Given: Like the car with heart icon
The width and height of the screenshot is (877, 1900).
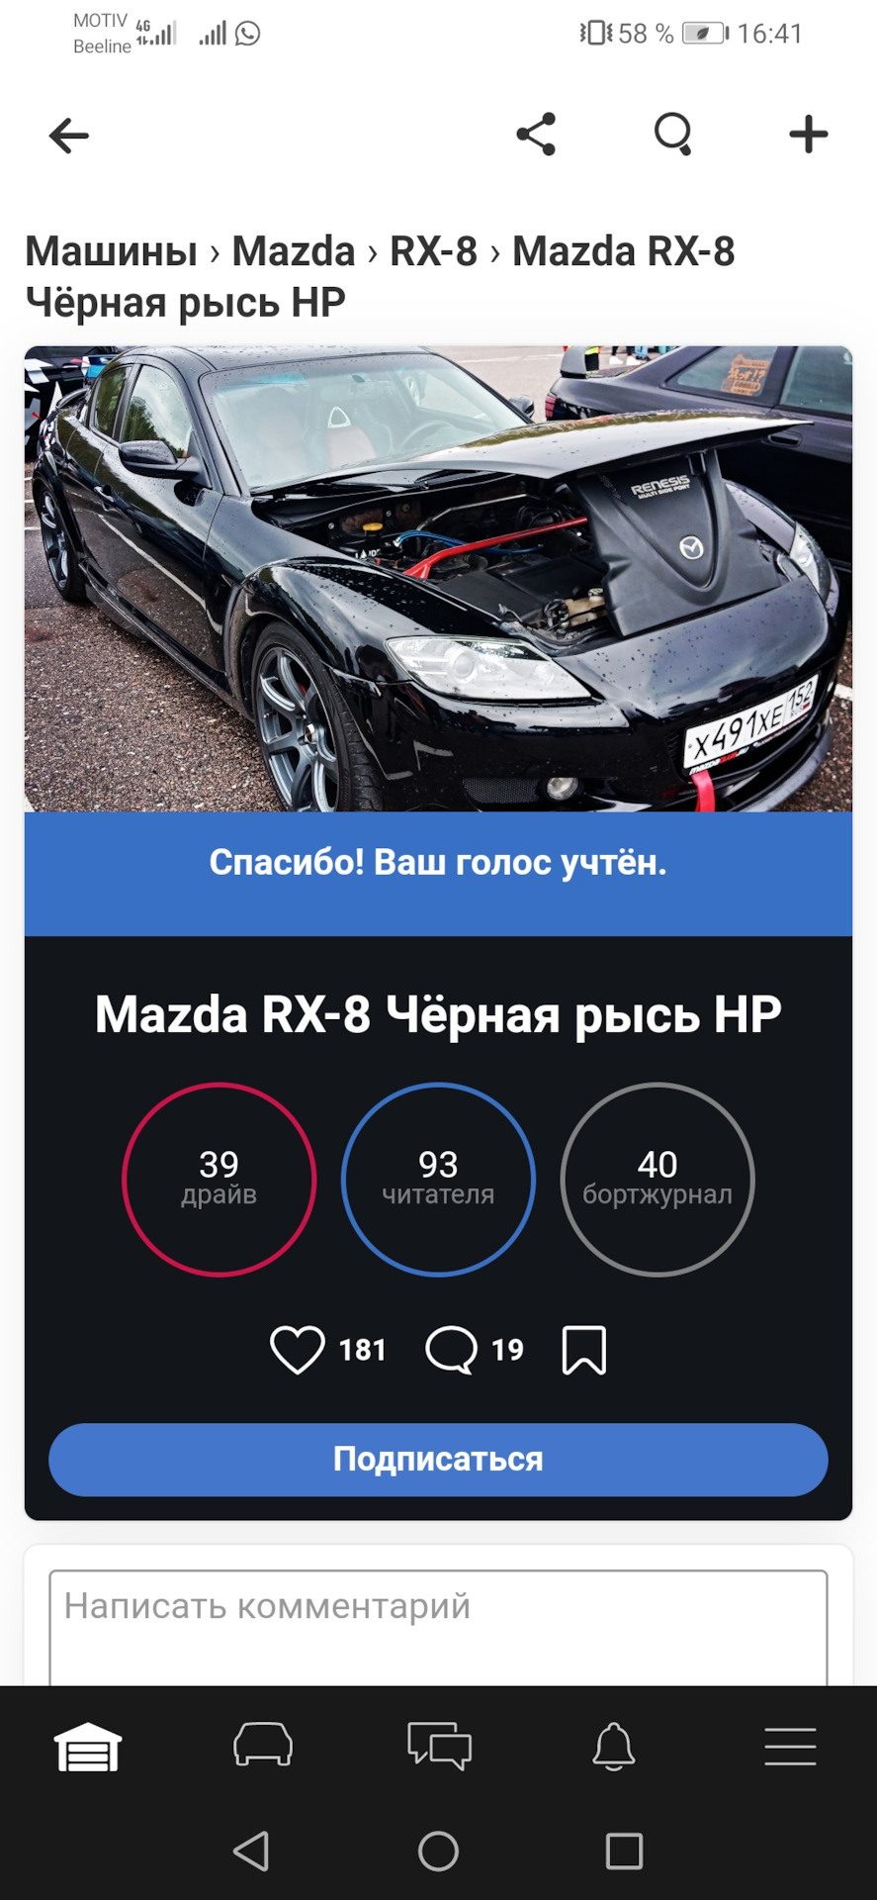Looking at the screenshot, I should (x=297, y=1350).
